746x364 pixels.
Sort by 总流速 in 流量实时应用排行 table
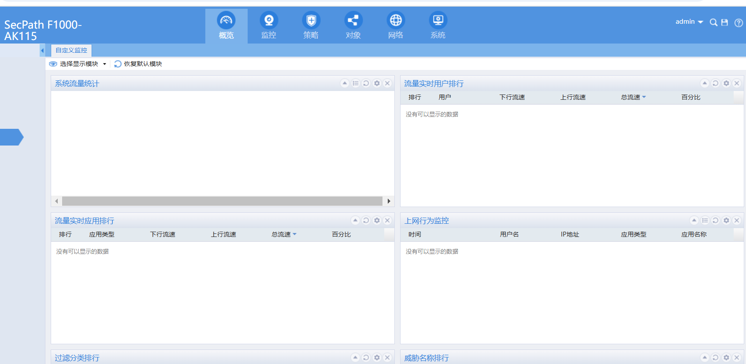[281, 234]
